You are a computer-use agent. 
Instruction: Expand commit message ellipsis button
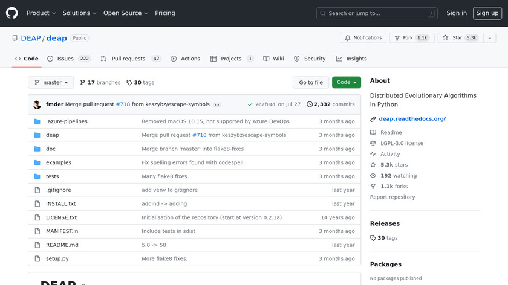217,104
